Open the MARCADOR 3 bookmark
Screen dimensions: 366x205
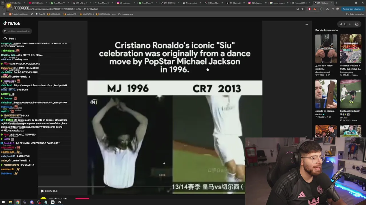tap(87, 14)
